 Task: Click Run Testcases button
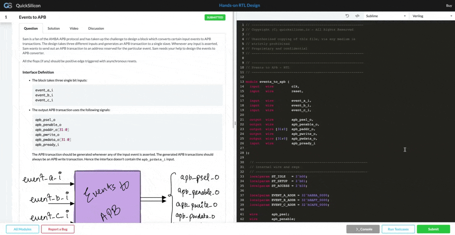(x=398, y=229)
